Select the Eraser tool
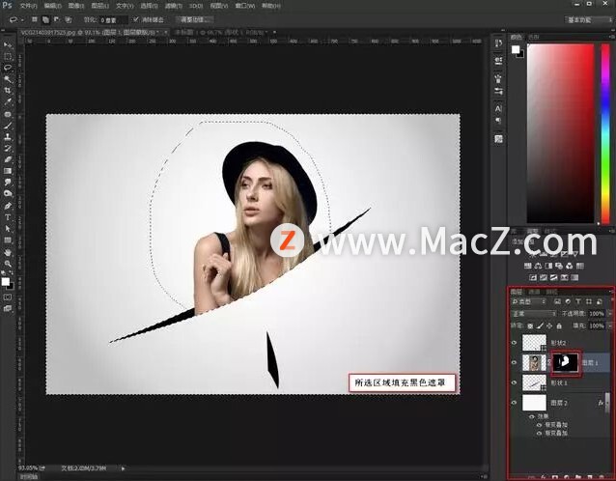The width and height of the screenshot is (616, 481). (x=8, y=159)
